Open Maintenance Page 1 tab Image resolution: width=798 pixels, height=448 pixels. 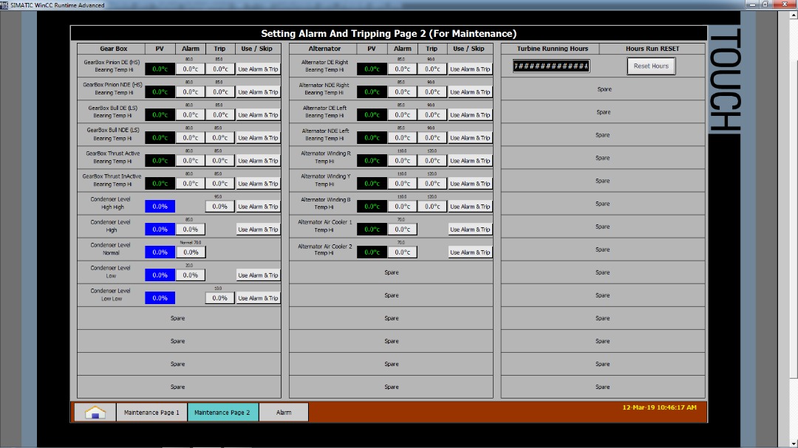click(151, 413)
